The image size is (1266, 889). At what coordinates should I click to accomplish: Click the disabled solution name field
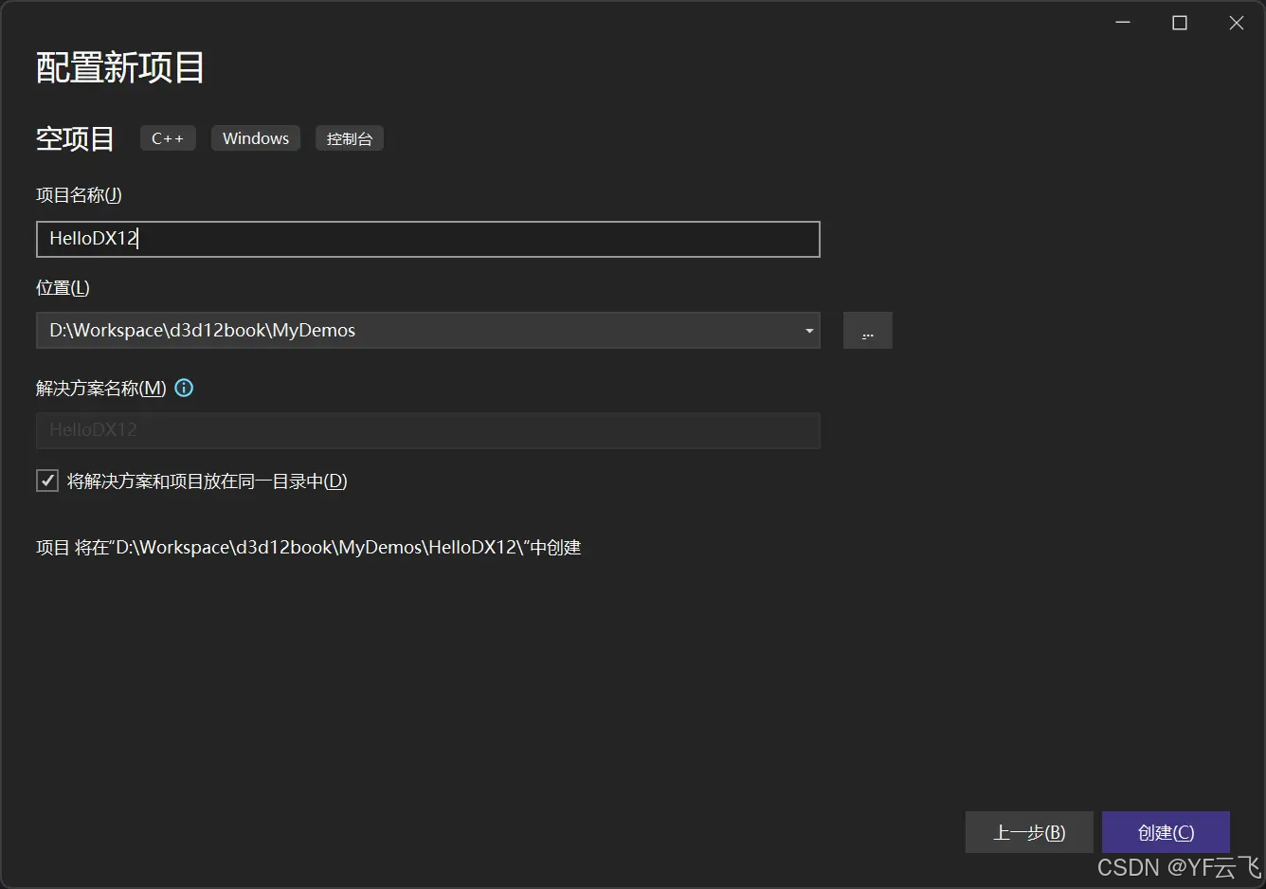tap(427, 430)
